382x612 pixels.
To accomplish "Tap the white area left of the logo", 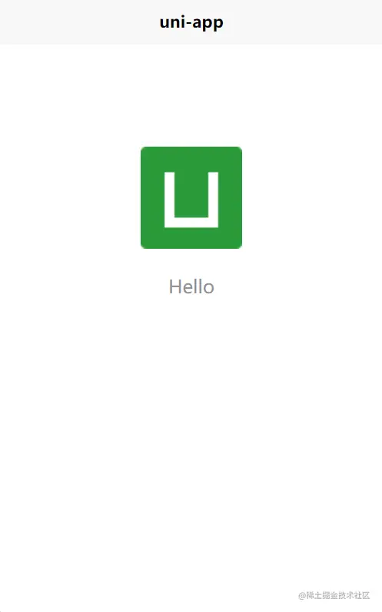I will (70, 197).
